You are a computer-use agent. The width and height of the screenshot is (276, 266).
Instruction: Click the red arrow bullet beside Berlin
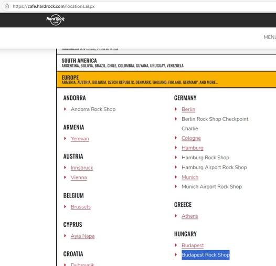click(176, 109)
